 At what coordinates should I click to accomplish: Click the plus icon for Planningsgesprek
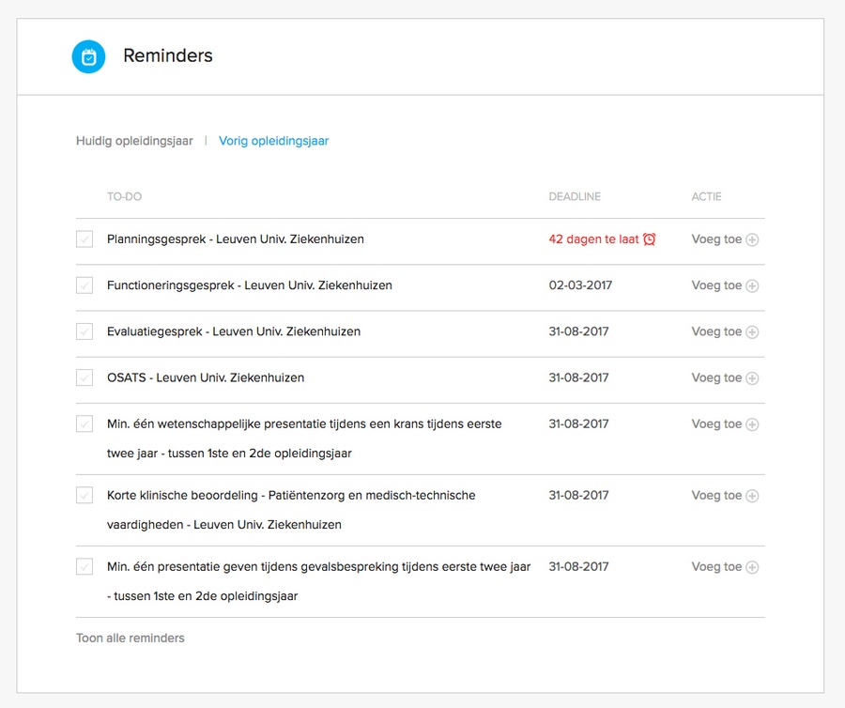point(752,239)
